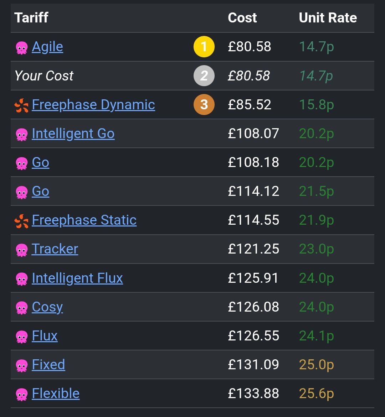Image resolution: width=385 pixels, height=417 pixels.
Task: Click the Octopus icon beside Agile
Action: pyautogui.click(x=22, y=47)
